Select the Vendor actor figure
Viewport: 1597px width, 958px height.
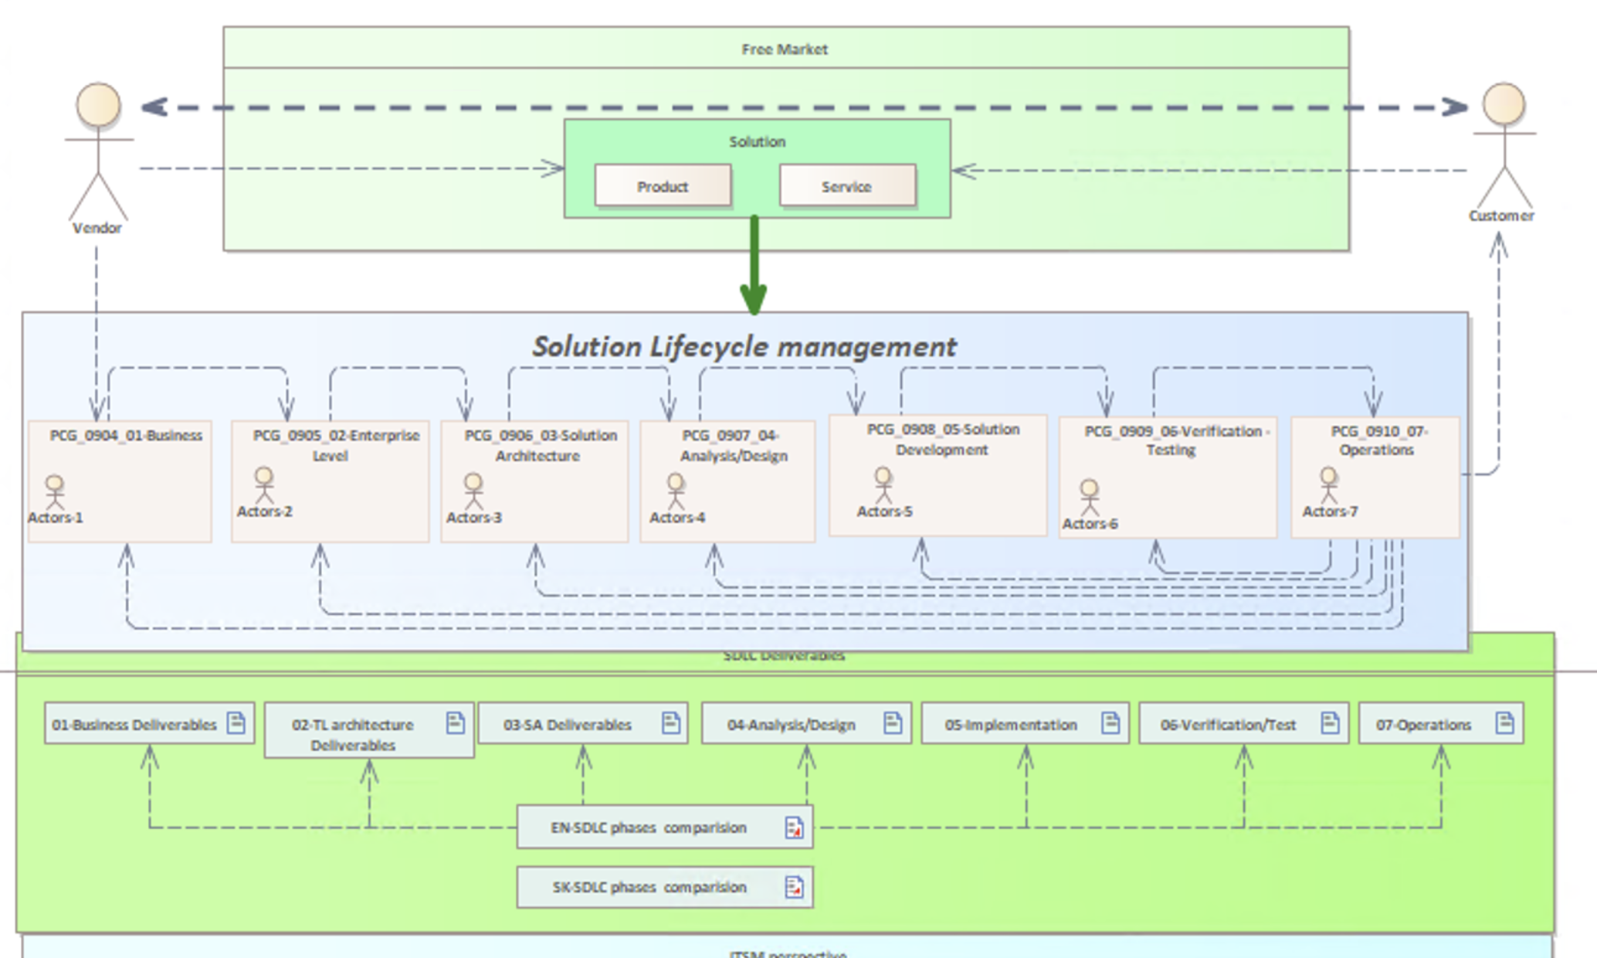click(x=98, y=151)
